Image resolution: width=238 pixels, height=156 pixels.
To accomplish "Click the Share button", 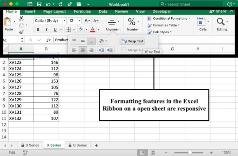I will pyautogui.click(x=218, y=11).
